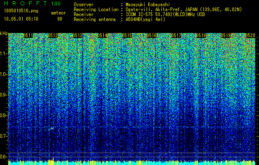This screenshot has width=259, height=165.
Task: Click the 0512 time marker
Action: pos(53,35)
